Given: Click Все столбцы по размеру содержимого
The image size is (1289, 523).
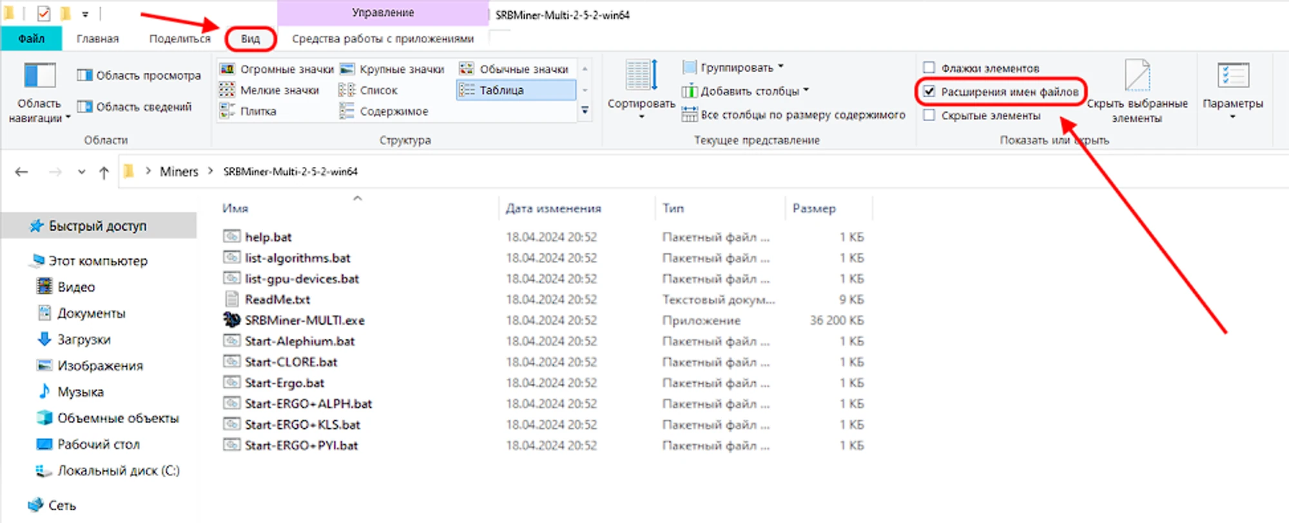Looking at the screenshot, I should 794,115.
